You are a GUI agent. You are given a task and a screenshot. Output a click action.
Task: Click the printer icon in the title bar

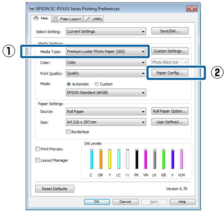coord(32,9)
